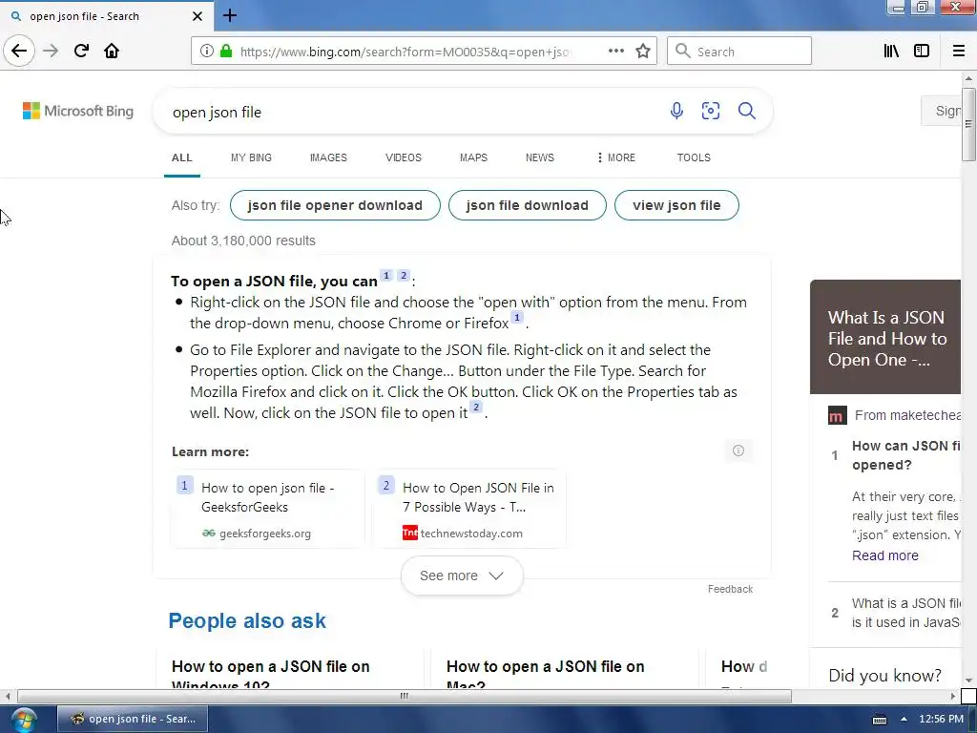Viewport: 977px width, 733px height.
Task: Click citation superscript 2 after 'open it'
Action: [476, 407]
